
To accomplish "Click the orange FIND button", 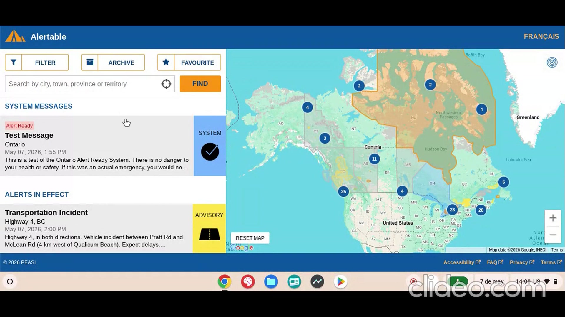I will 200,84.
